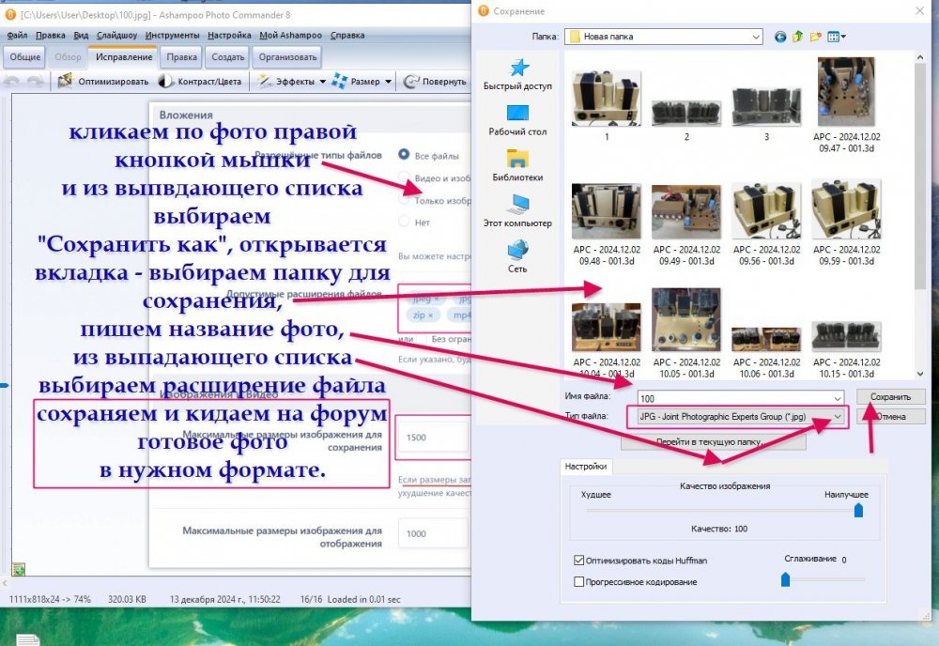Enable Прогрессивное кодирование checkbox
The height and width of the screenshot is (646, 939).
point(579,582)
